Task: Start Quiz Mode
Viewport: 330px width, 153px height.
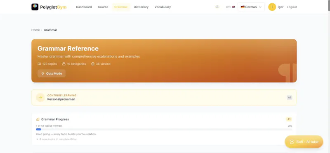Action: pyautogui.click(x=52, y=73)
